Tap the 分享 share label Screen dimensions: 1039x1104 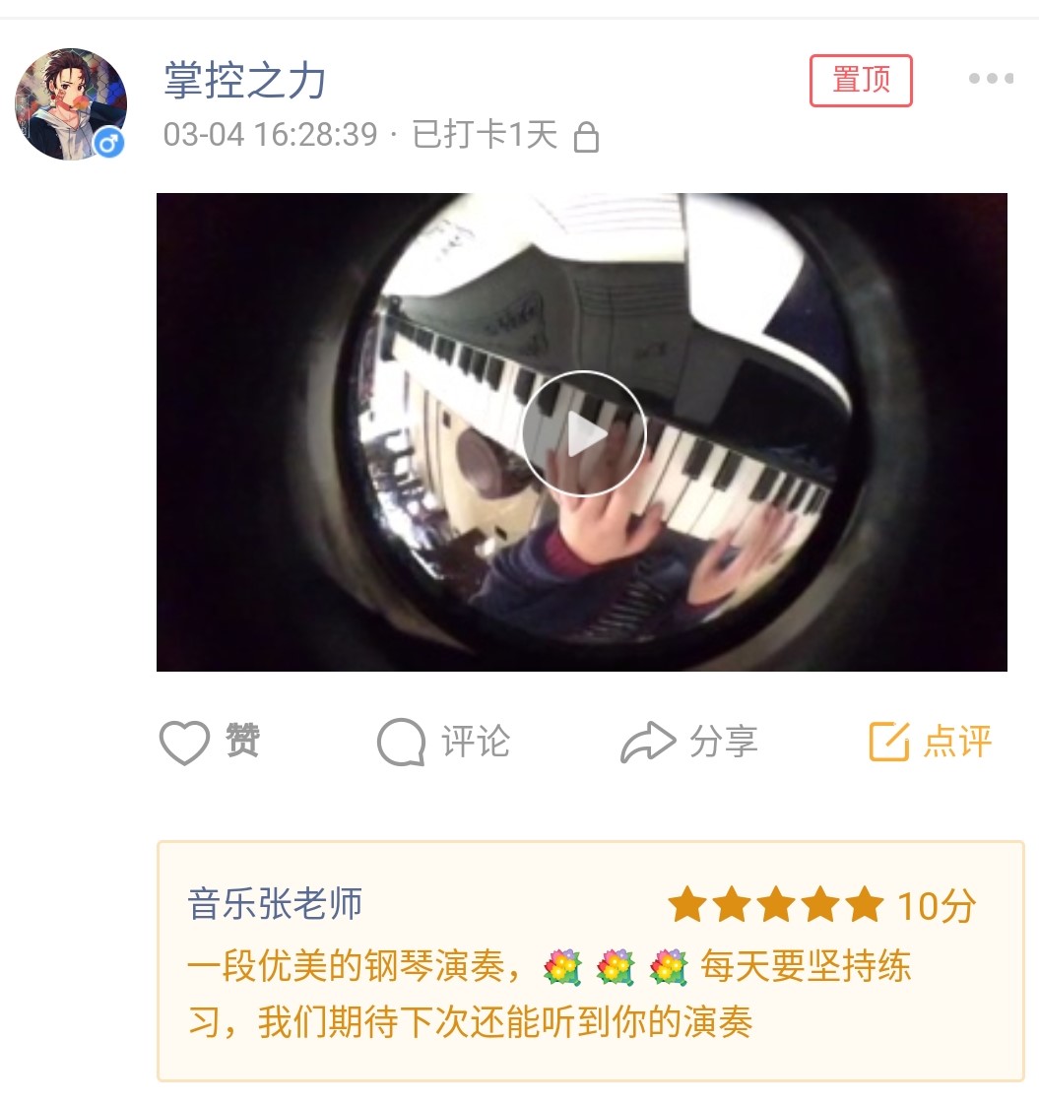click(x=724, y=742)
